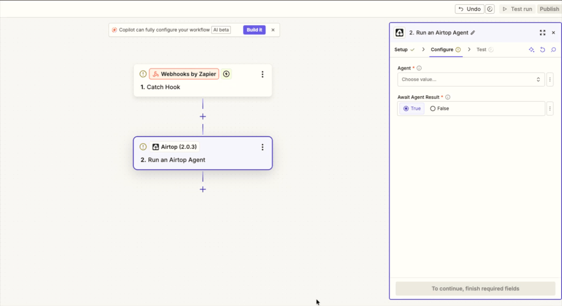
Task: Click Build it in Copilot banner
Action: [x=254, y=30]
